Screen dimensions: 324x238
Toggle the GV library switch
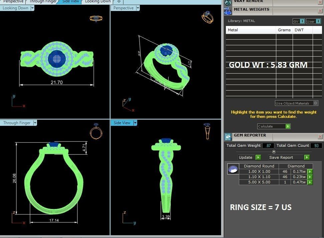click(x=302, y=21)
